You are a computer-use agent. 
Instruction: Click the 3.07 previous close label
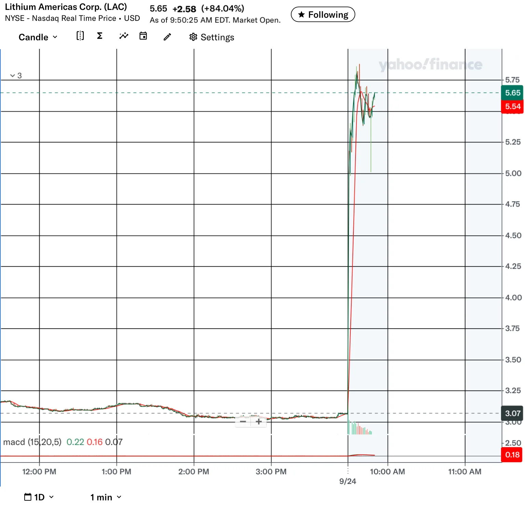[512, 413]
